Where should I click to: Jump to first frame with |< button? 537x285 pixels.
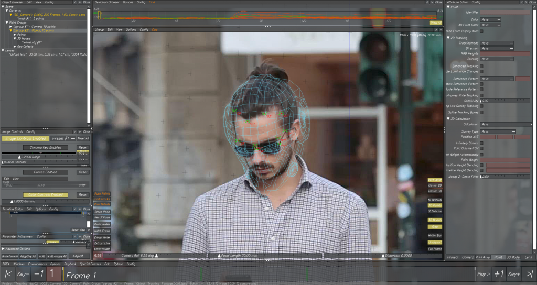coord(7,274)
